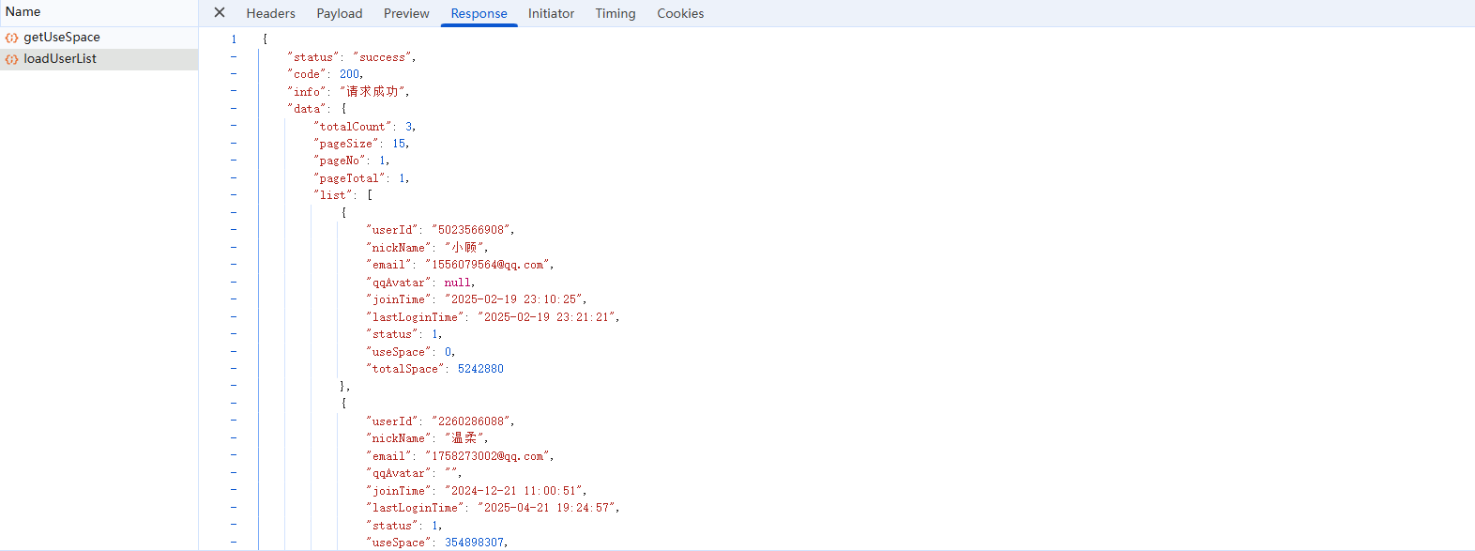View the Timing tab

[616, 13]
